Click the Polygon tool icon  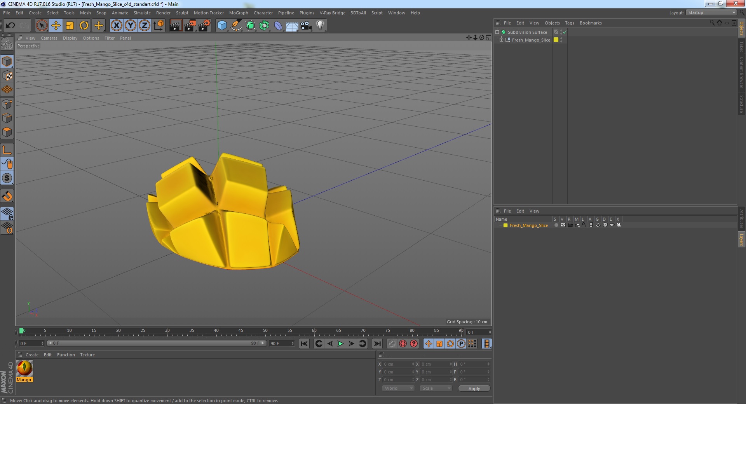tap(7, 132)
